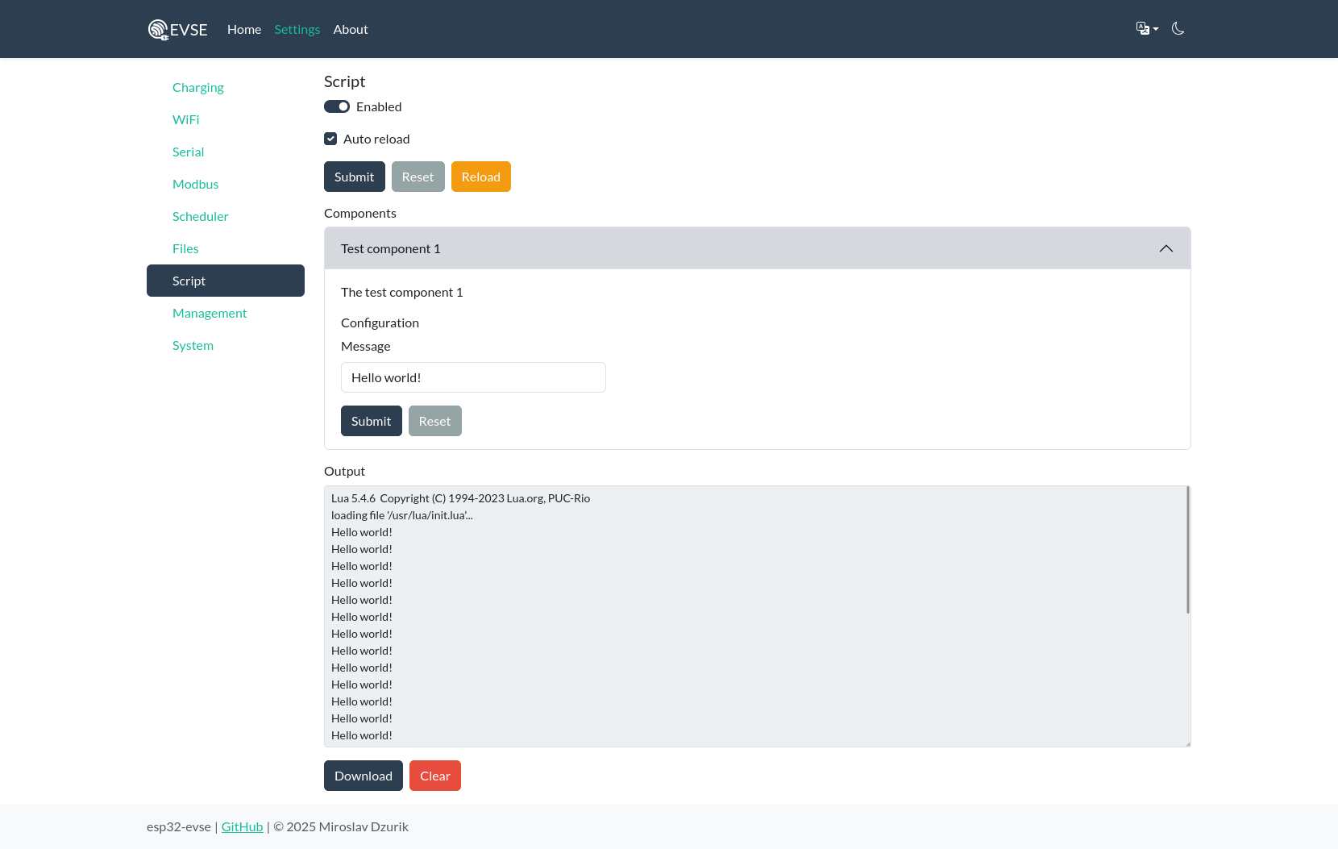This screenshot has width=1338, height=849.
Task: Reset the script settings
Action: pyautogui.click(x=418, y=177)
